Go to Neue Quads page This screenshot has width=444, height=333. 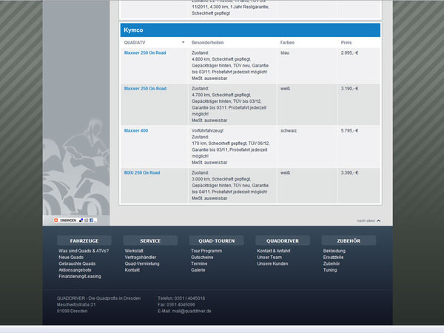click(71, 257)
